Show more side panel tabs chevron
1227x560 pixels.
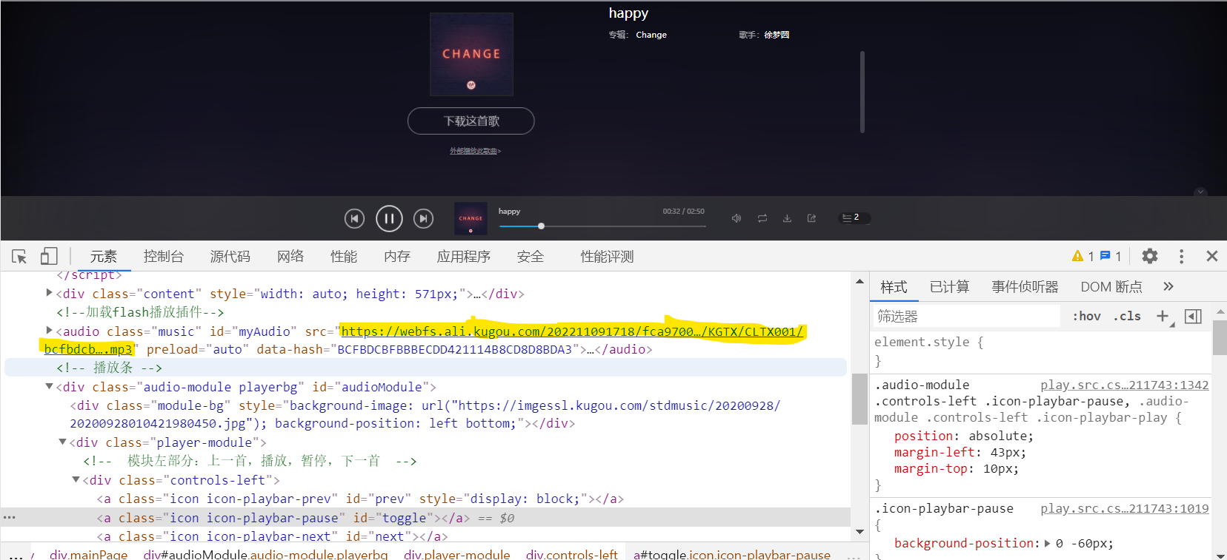point(1168,287)
